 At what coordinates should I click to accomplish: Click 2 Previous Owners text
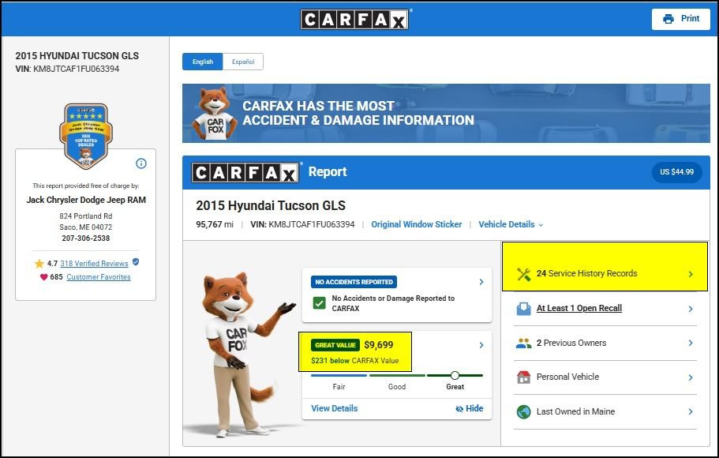571,343
